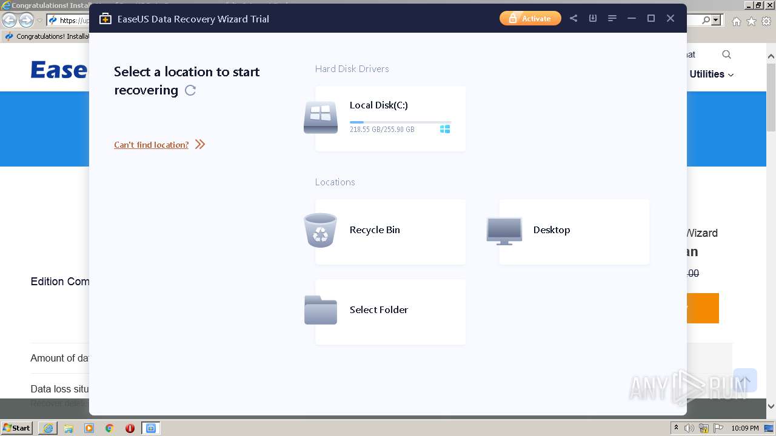
Task: Open the address bar search dropdown arrow
Action: click(x=717, y=20)
